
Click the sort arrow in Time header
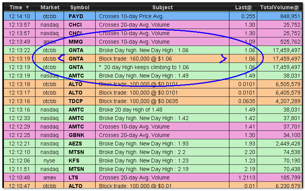coord(27,7)
